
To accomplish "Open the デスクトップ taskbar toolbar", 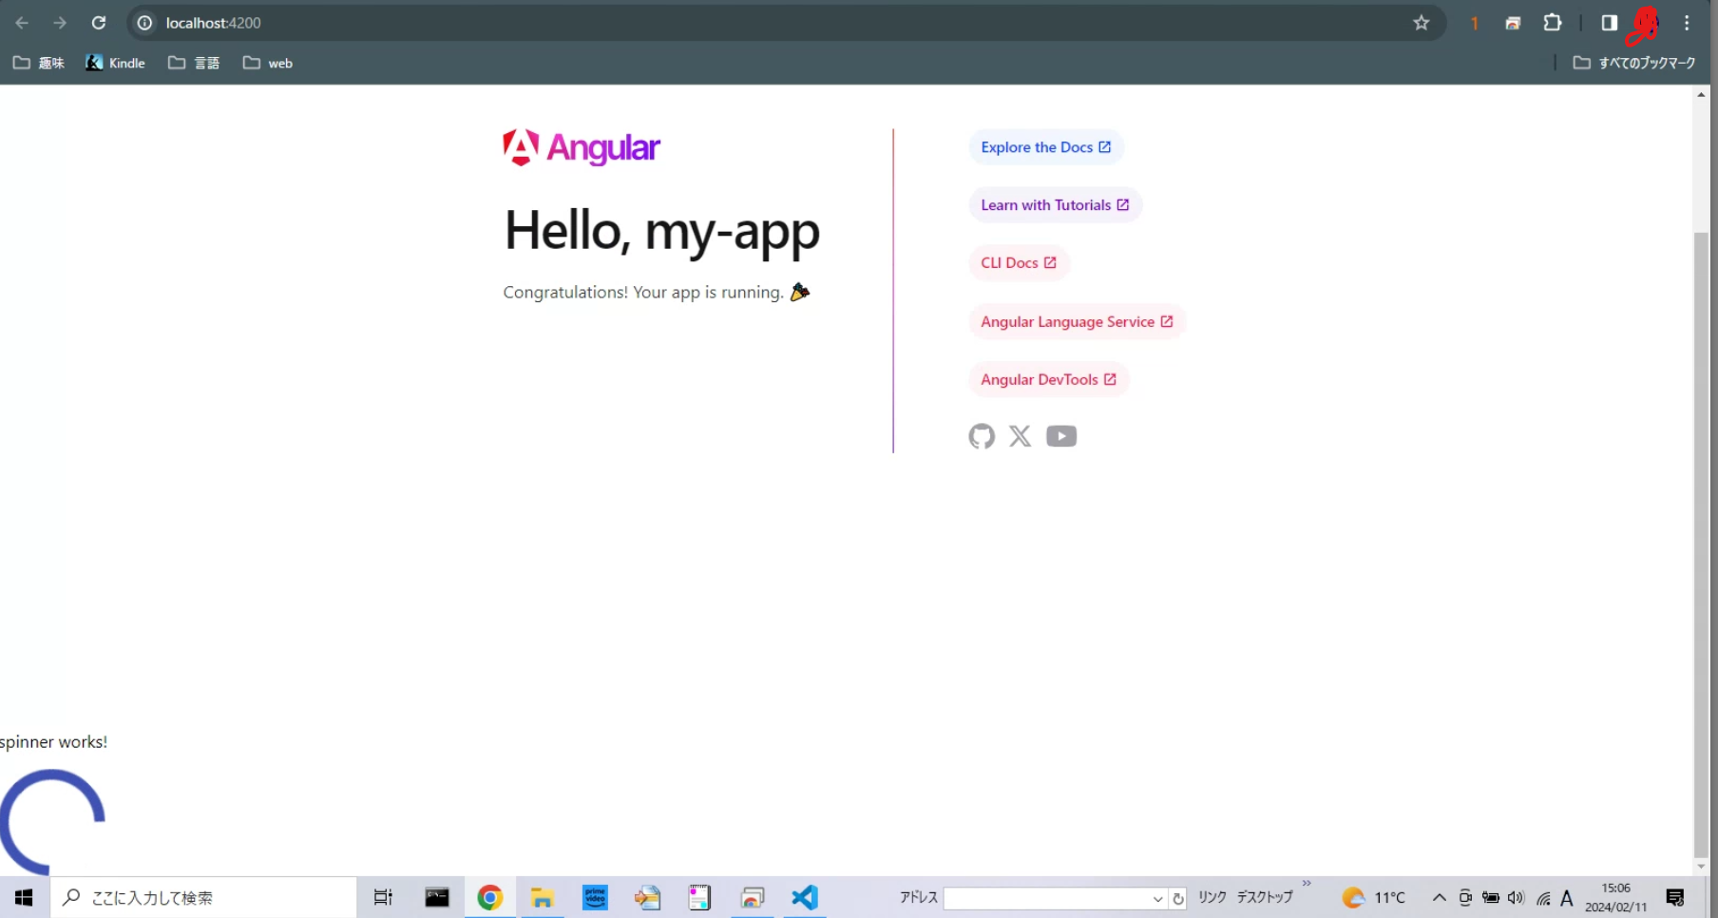I will click(x=1265, y=898).
